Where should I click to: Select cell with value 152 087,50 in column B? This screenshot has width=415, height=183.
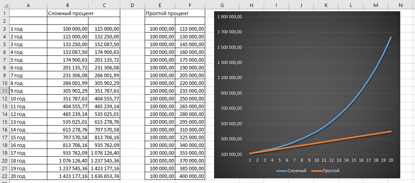coord(68,52)
